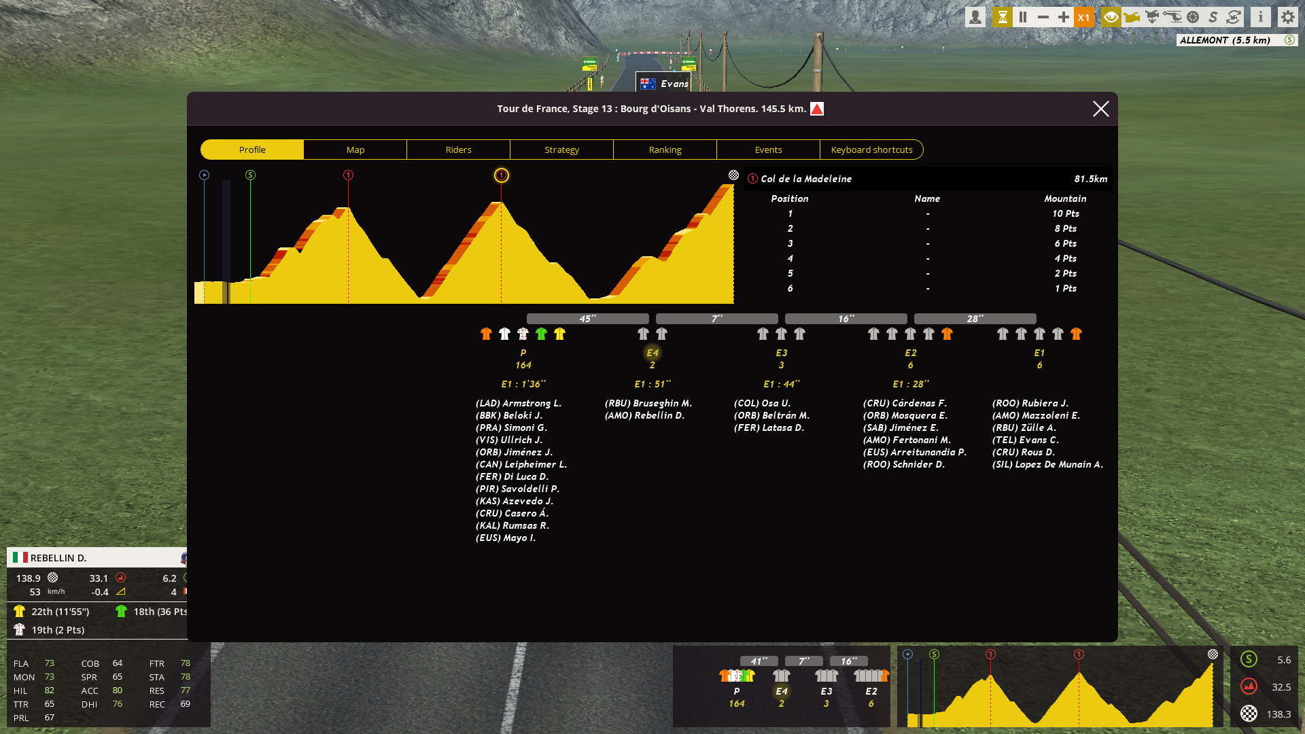Click sprint marker on bottom mini profile
The height and width of the screenshot is (734, 1305).
pyautogui.click(x=934, y=654)
